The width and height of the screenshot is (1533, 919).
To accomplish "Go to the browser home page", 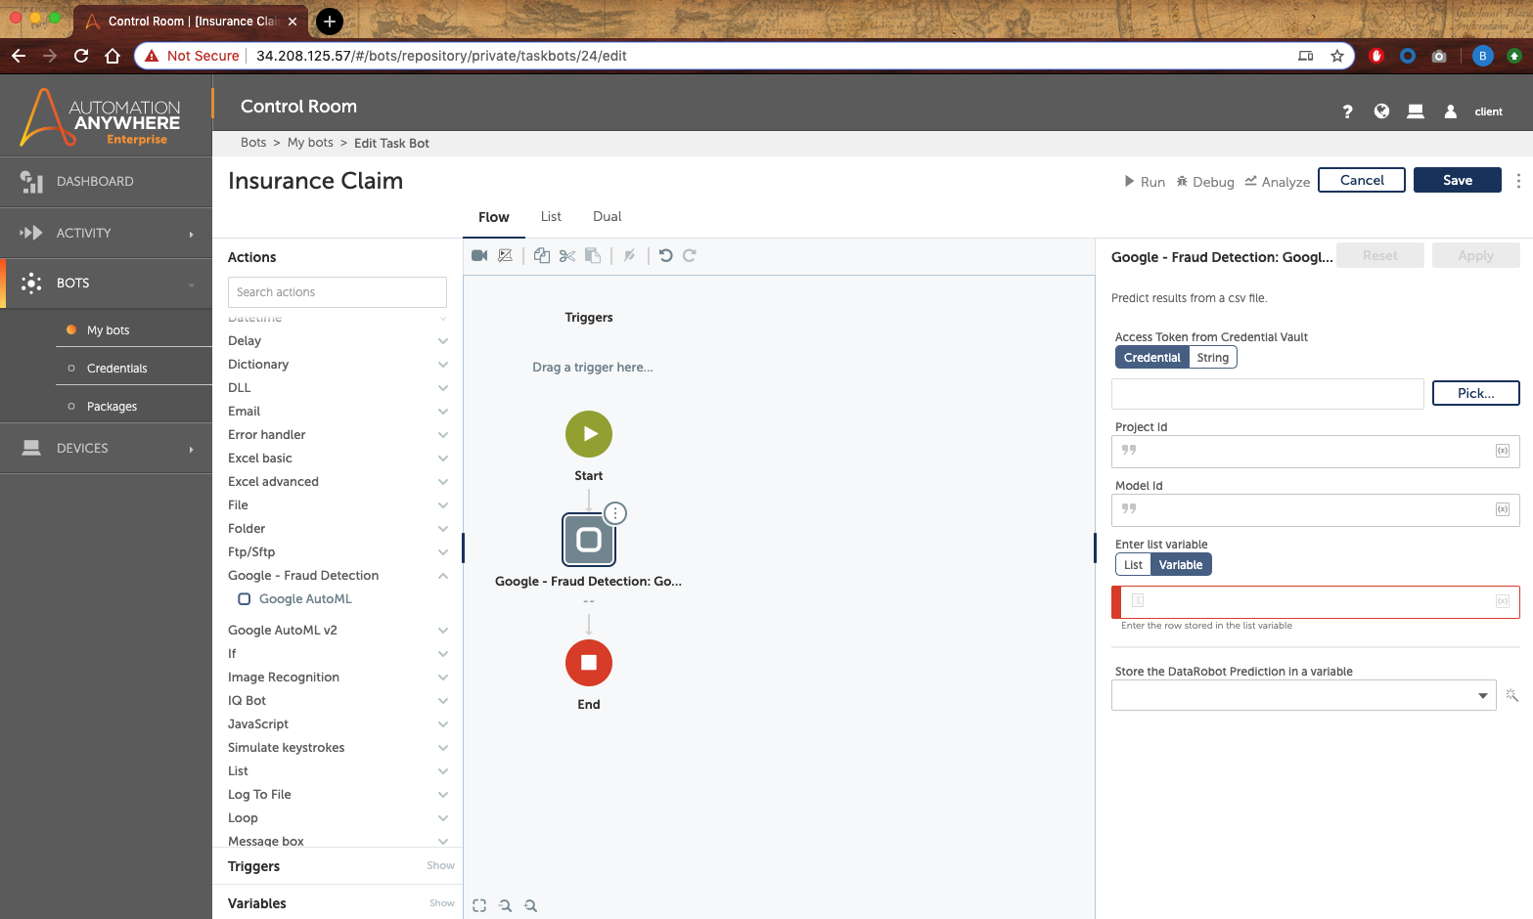I will 113,56.
